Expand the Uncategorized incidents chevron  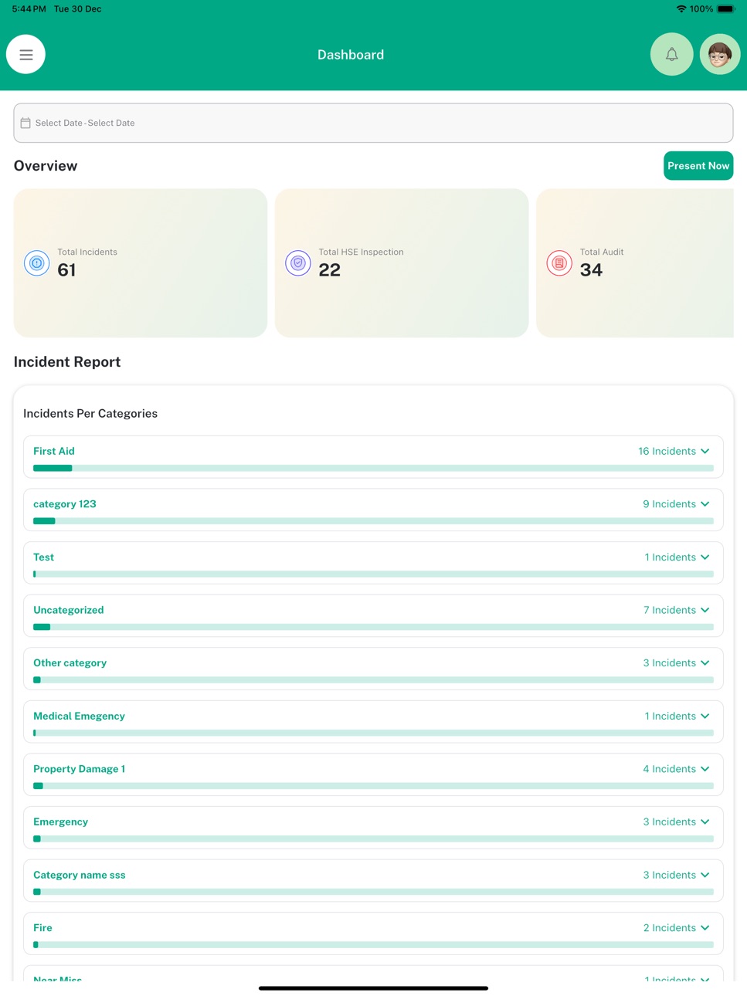tap(705, 610)
